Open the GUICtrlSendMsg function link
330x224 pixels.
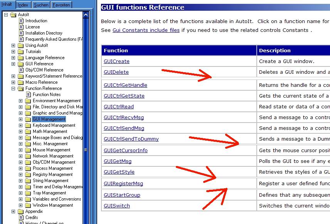pyautogui.click(x=124, y=128)
